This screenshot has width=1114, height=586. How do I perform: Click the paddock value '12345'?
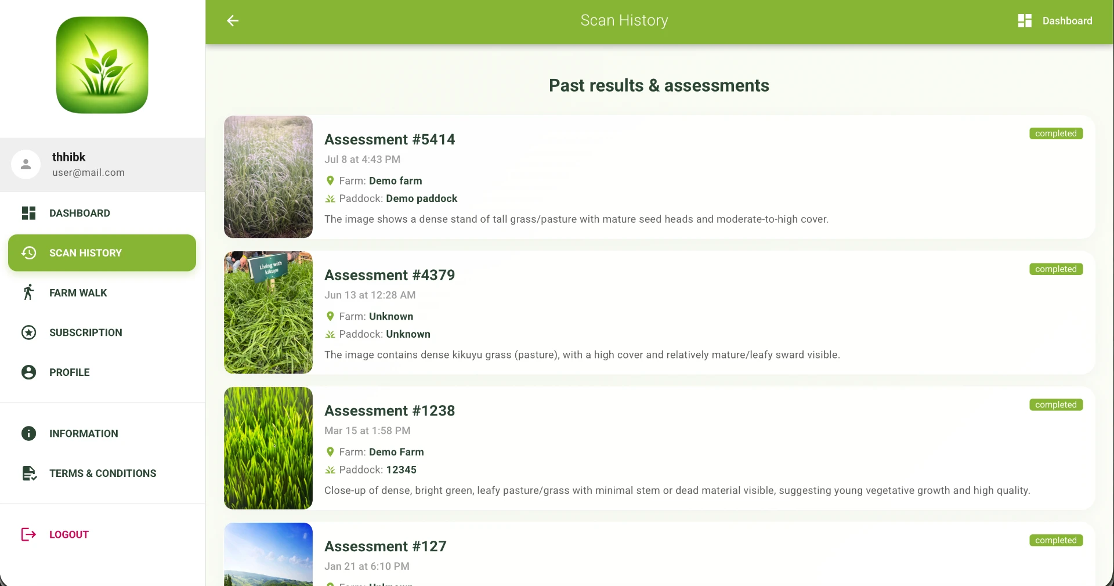pos(402,470)
